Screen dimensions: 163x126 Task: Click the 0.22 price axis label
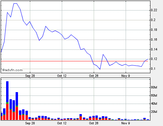point(154,10)
